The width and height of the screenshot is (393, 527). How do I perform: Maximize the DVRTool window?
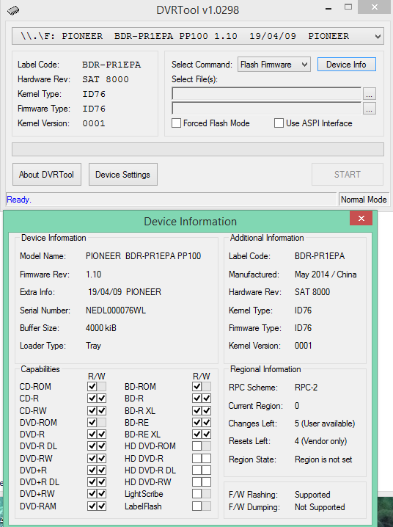pyautogui.click(x=348, y=7)
